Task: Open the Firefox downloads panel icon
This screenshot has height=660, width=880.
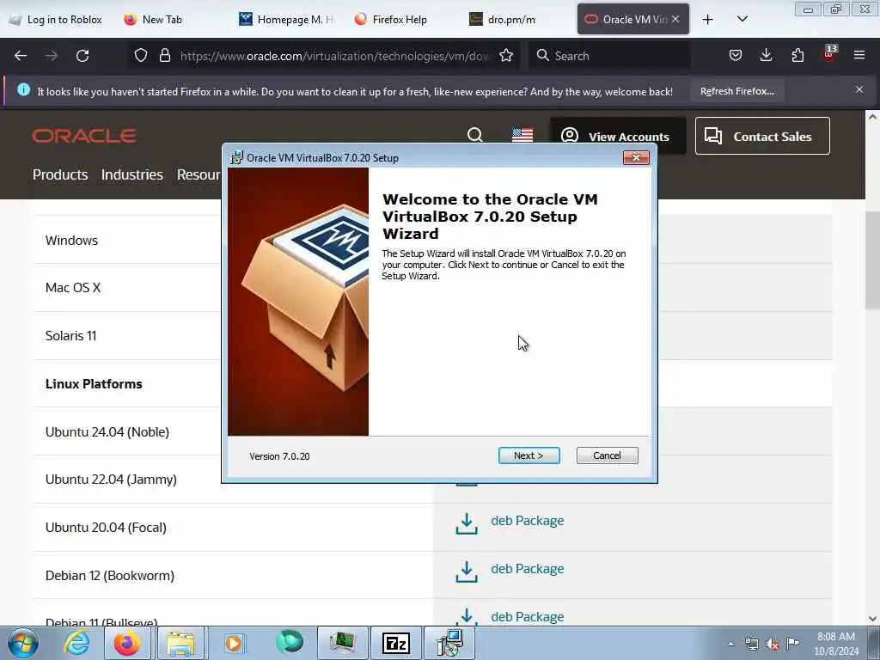Action: [766, 55]
